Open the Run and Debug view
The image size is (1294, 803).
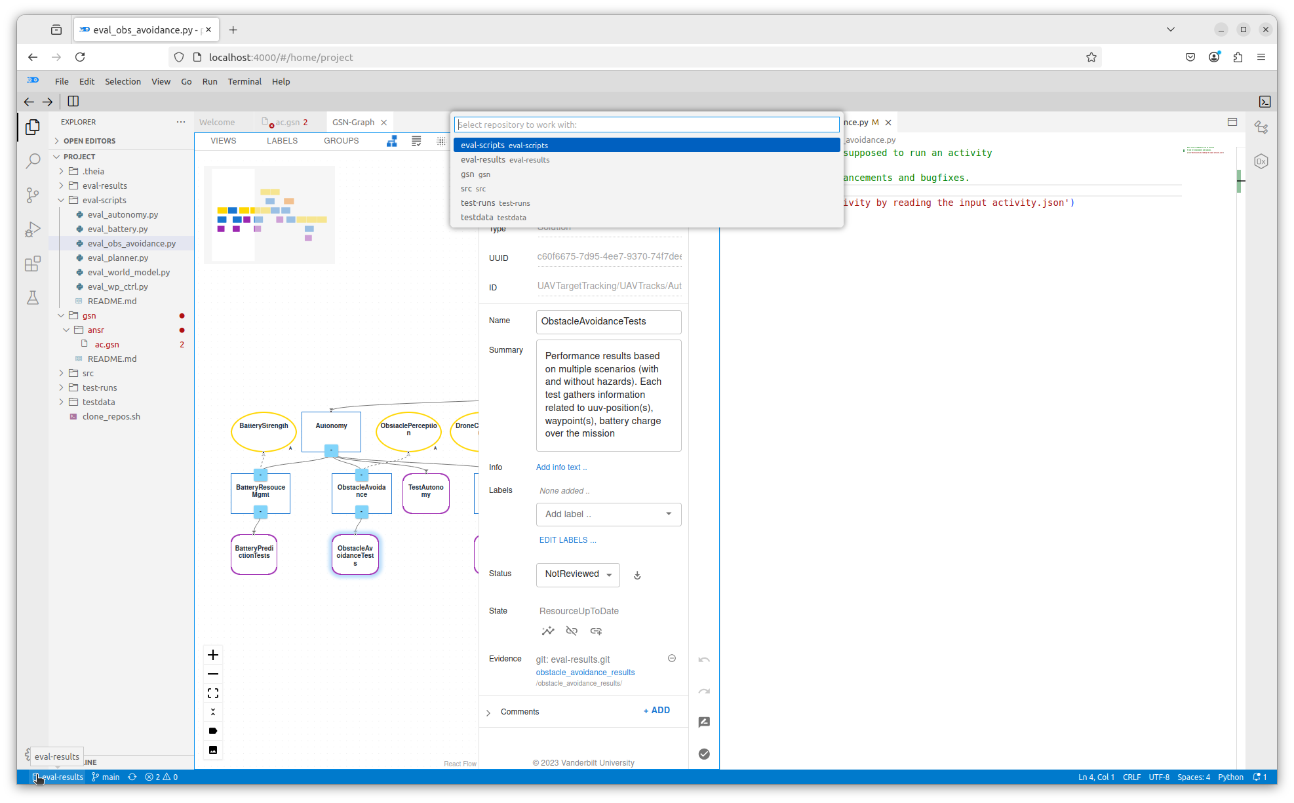coord(33,229)
